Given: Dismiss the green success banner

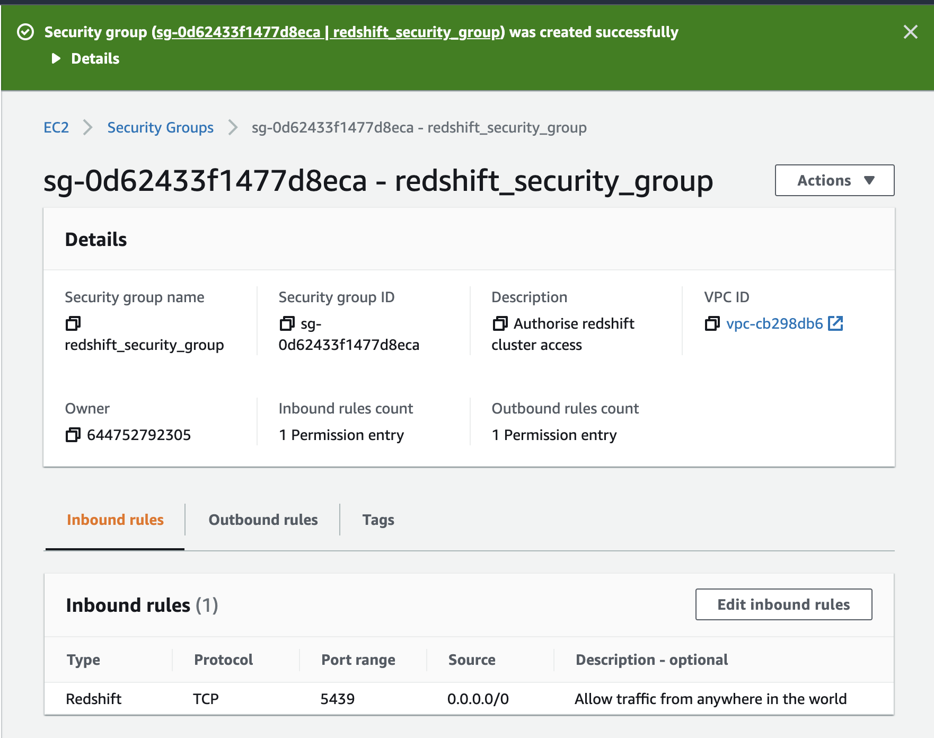Looking at the screenshot, I should (911, 32).
